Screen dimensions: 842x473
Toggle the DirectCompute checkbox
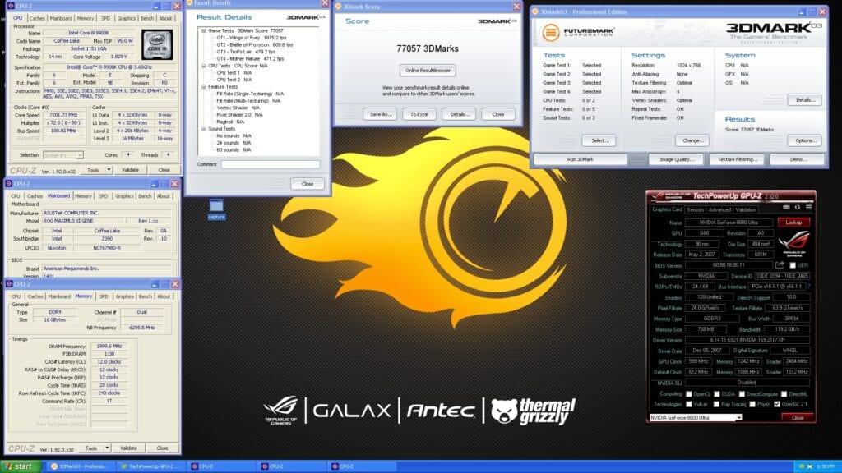(742, 394)
